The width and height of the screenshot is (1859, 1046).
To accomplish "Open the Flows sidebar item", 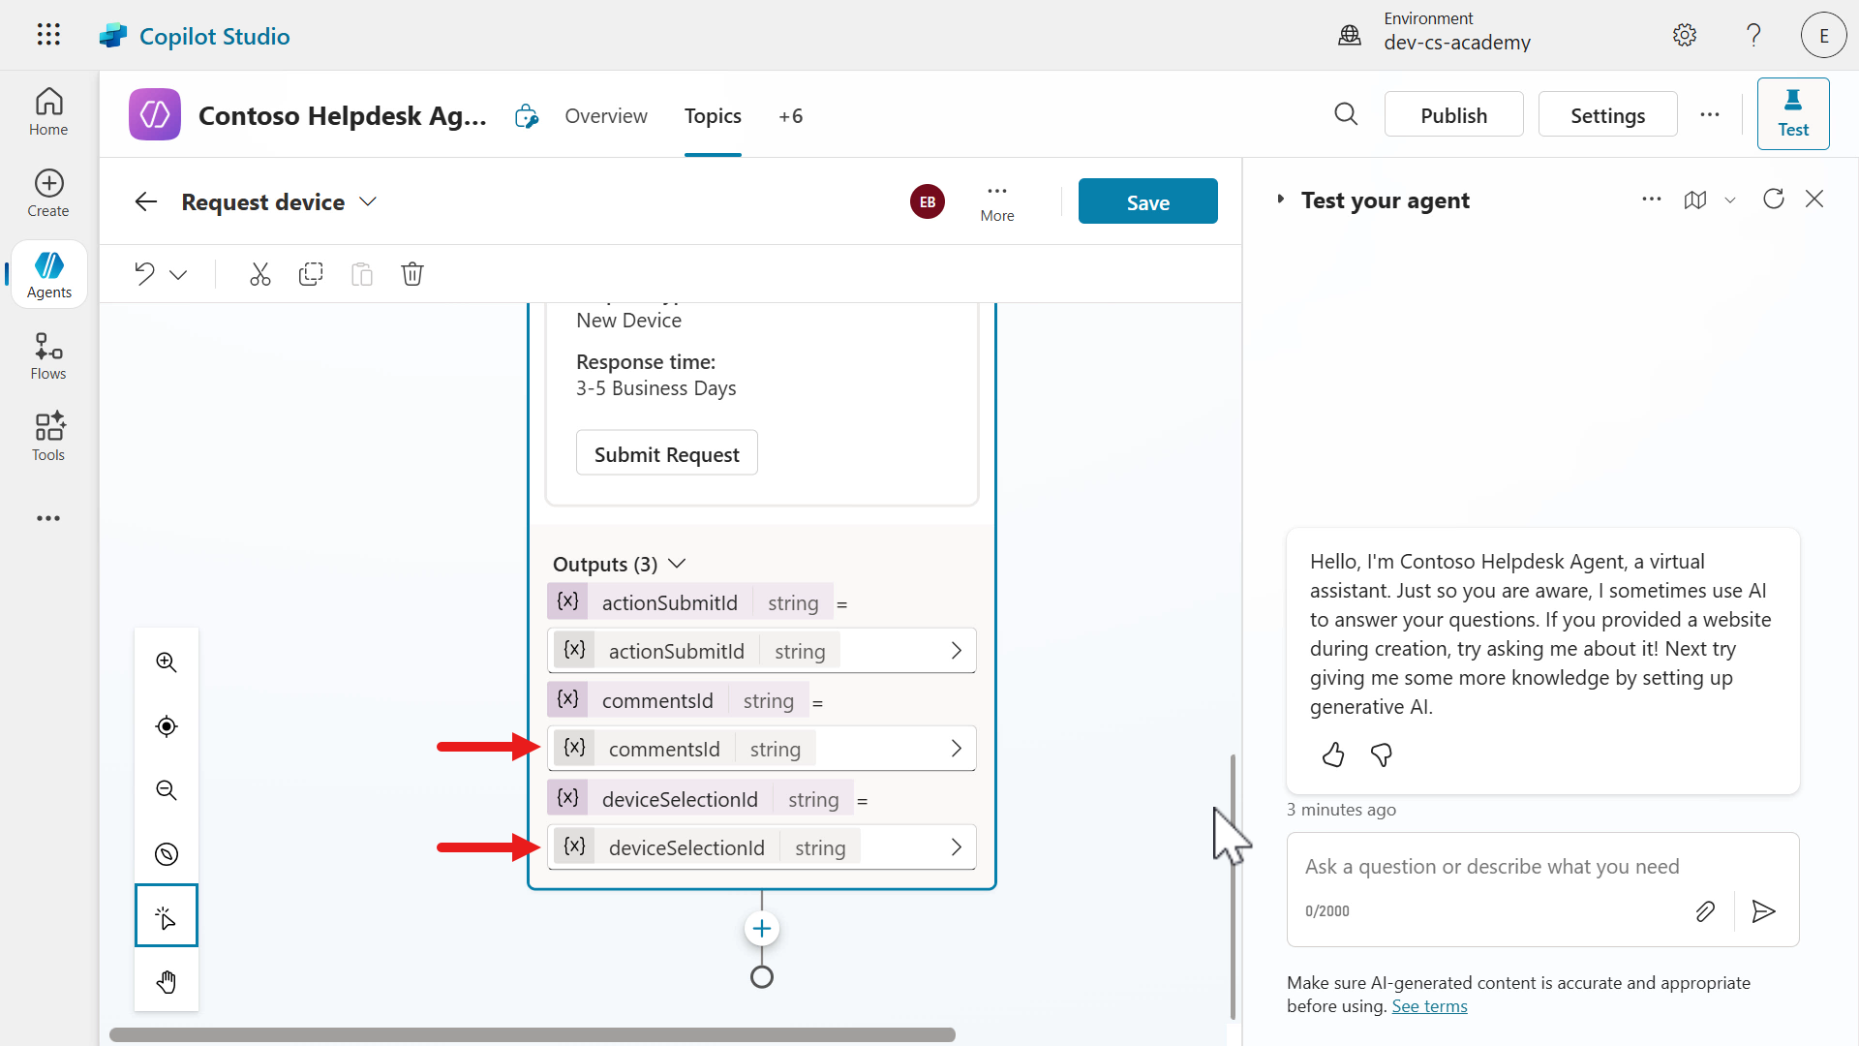I will [48, 356].
